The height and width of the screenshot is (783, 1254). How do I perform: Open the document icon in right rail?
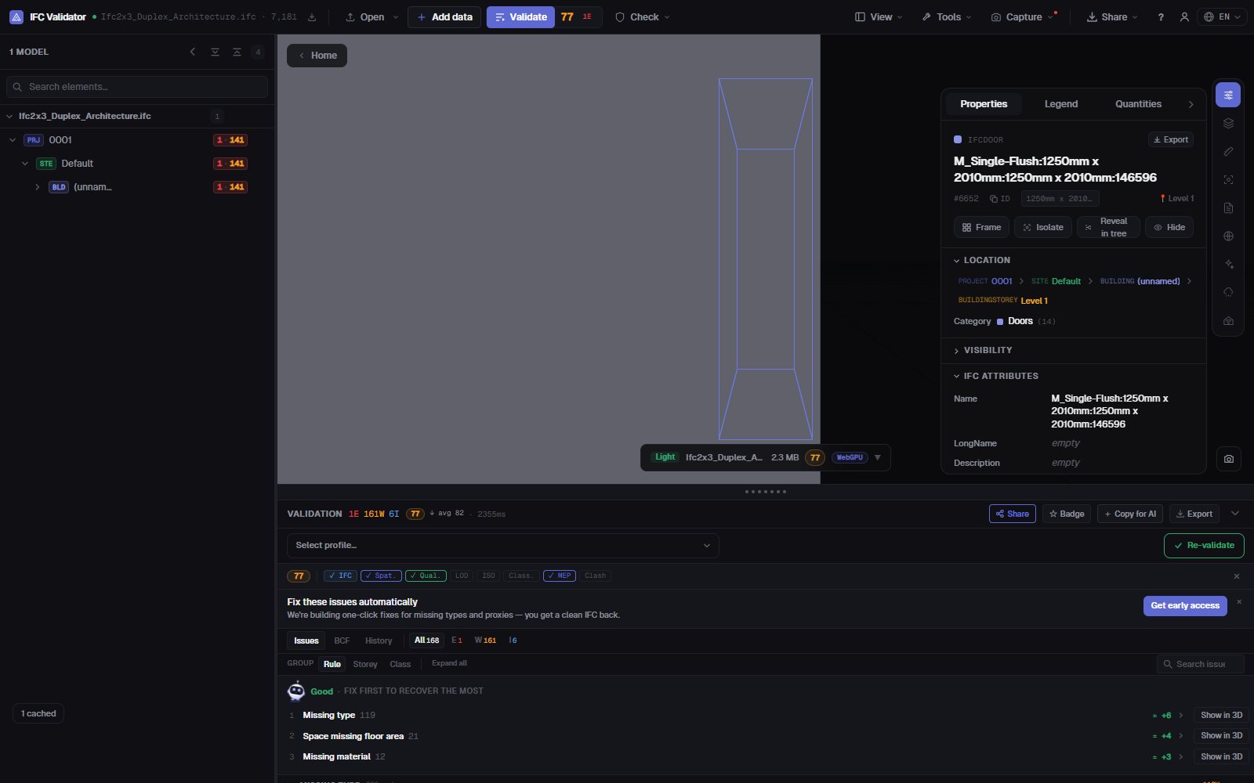point(1228,207)
